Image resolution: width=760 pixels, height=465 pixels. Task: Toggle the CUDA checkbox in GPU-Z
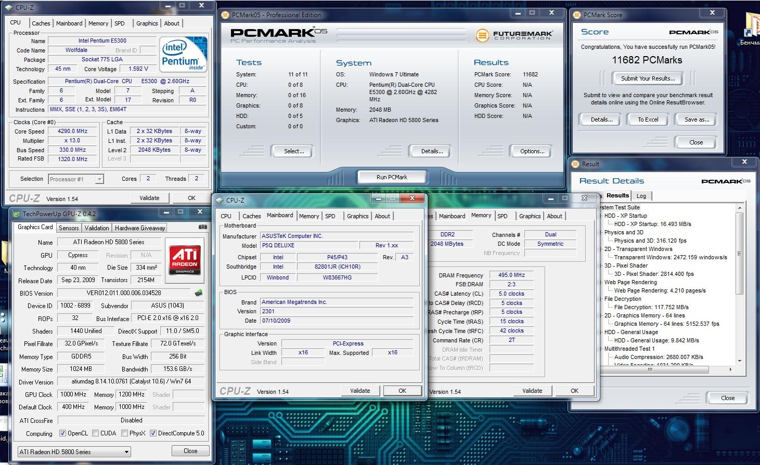(95, 433)
